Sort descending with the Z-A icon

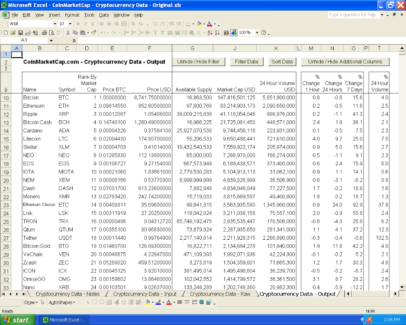click(217, 32)
